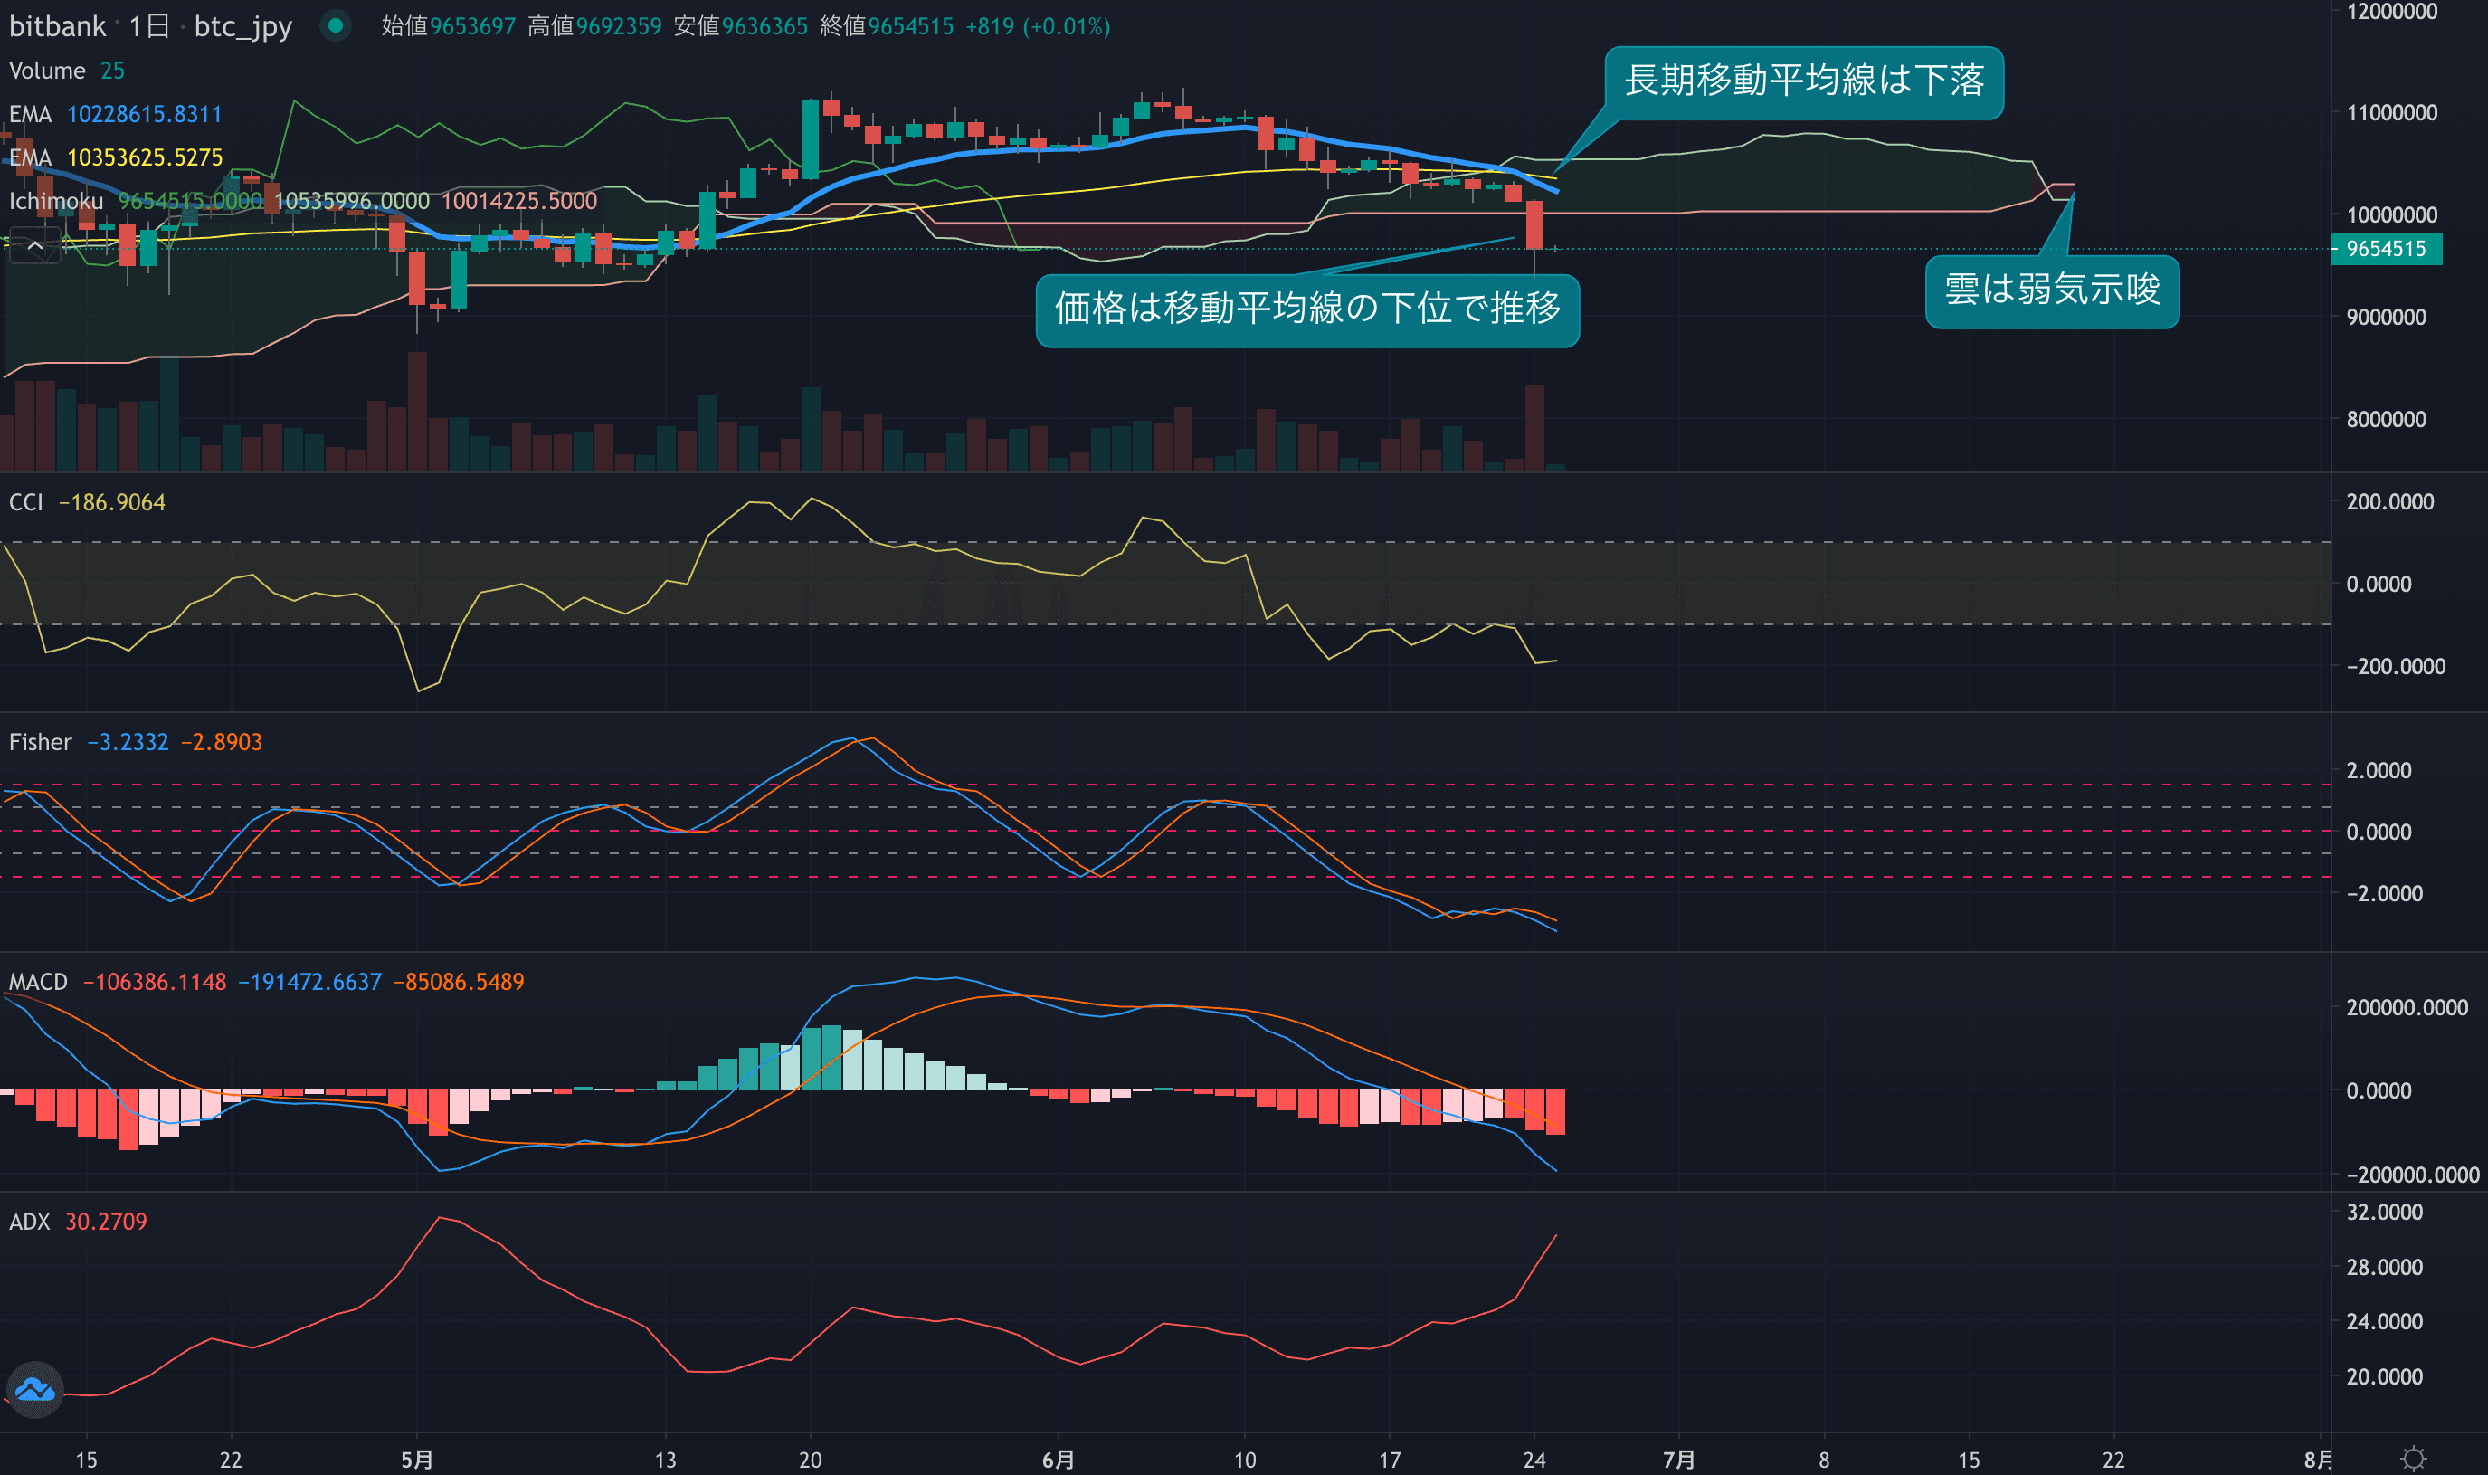
Task: Select the yellow EMA indicator legend
Action: (x=30, y=157)
